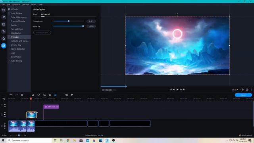
Task: Step forward one frame
Action: click(x=181, y=89)
